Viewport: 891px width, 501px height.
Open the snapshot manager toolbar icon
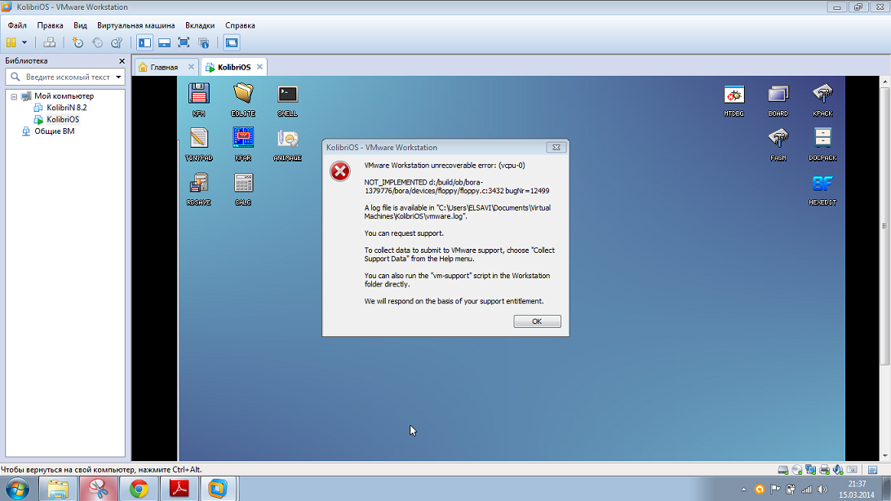point(117,42)
